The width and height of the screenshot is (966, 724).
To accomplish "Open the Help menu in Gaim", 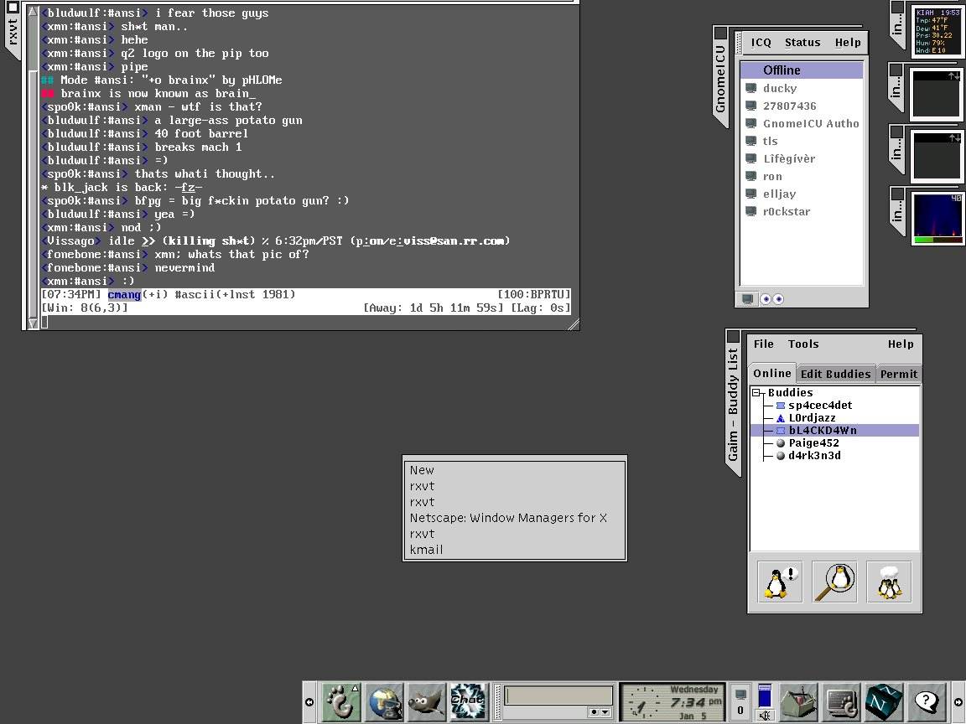I will 900,344.
